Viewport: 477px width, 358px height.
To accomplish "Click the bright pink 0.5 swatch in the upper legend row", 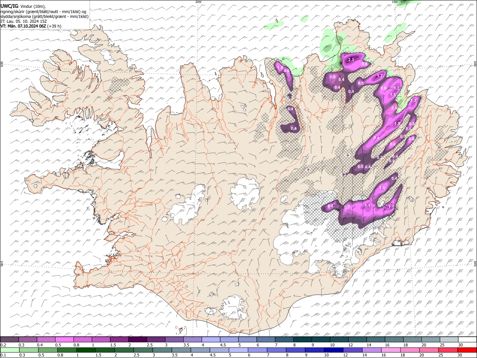I will click(64, 339).
